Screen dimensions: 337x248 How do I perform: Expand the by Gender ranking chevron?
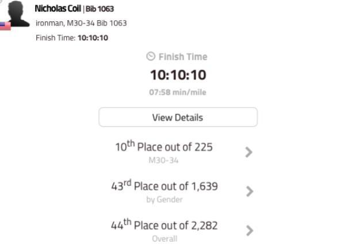click(x=250, y=191)
